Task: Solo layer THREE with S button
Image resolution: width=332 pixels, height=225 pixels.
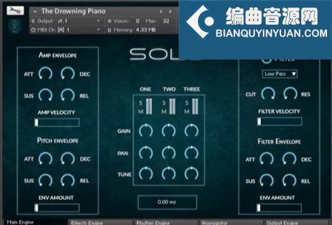Action: point(187,103)
